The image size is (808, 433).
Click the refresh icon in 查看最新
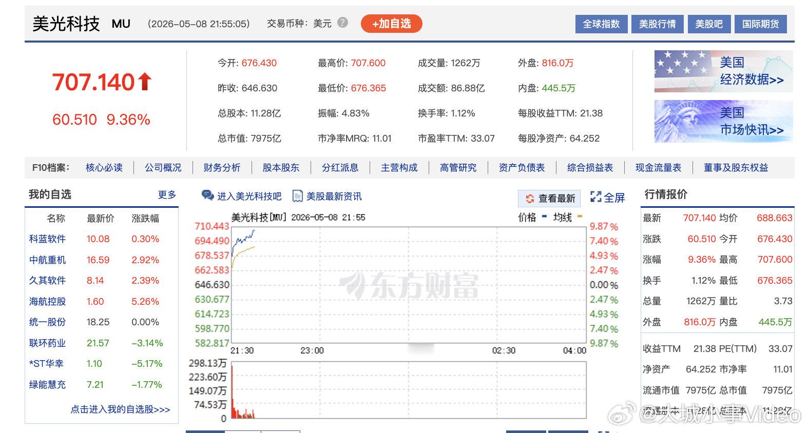point(529,199)
